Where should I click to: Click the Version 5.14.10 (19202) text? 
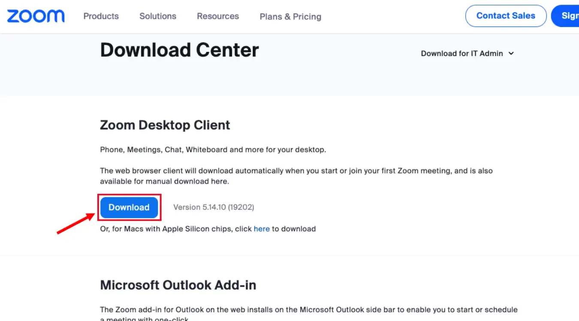tap(214, 207)
